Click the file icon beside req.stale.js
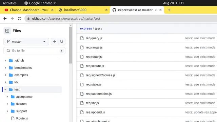This screenshot has height=122, width=217. click(x=82, y=84)
